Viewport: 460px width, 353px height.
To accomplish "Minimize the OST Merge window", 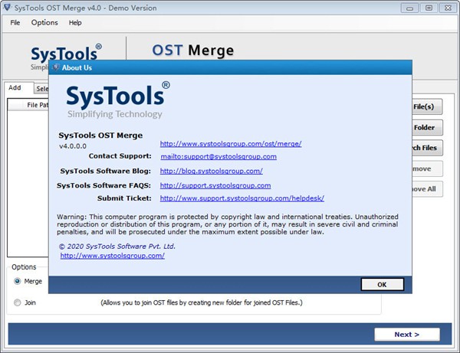I will tap(410, 8).
